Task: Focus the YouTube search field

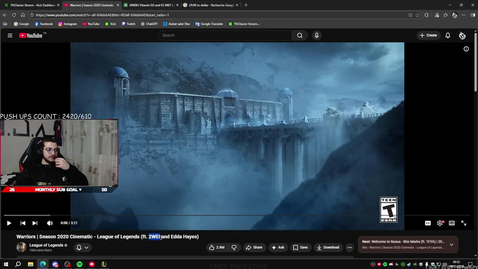Action: 226,35
